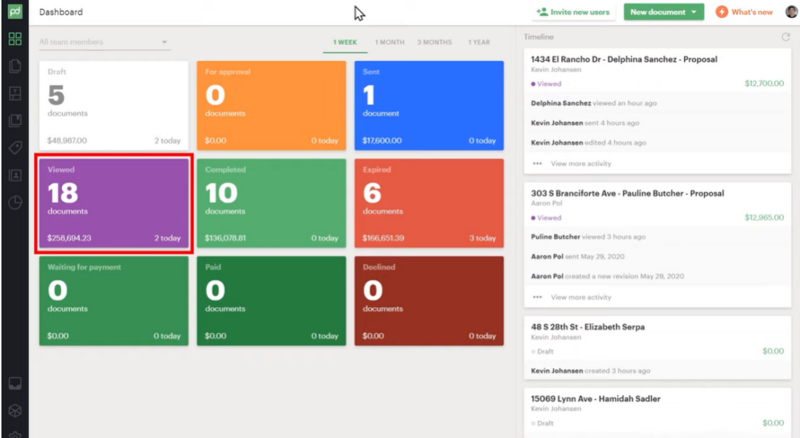The height and width of the screenshot is (438, 800).
Task: Open the Documents icon in sidebar
Action: click(16, 66)
